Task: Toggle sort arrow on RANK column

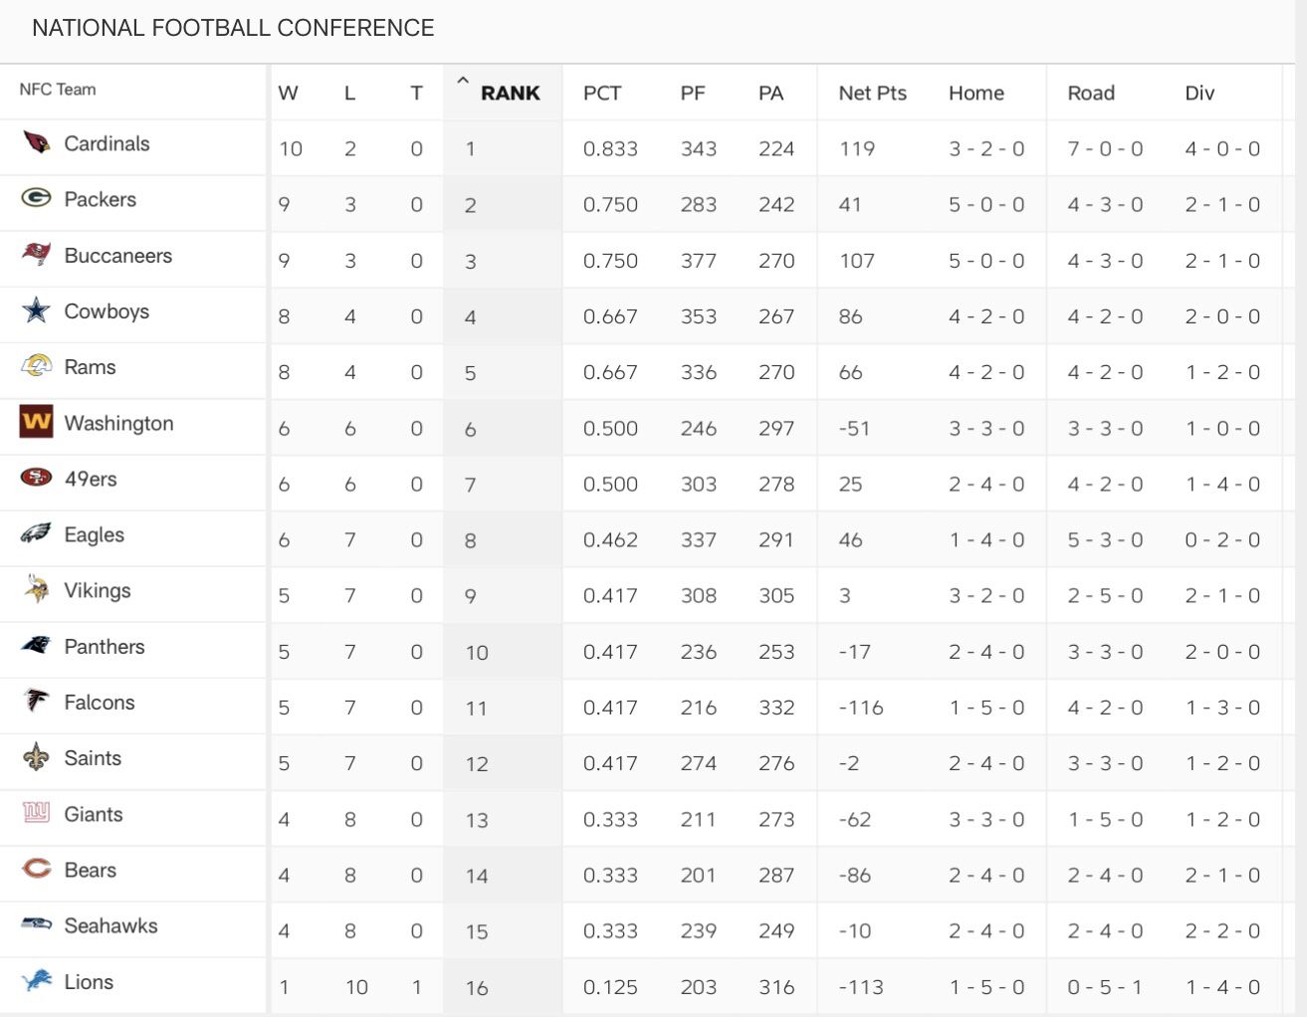Action: 462,82
